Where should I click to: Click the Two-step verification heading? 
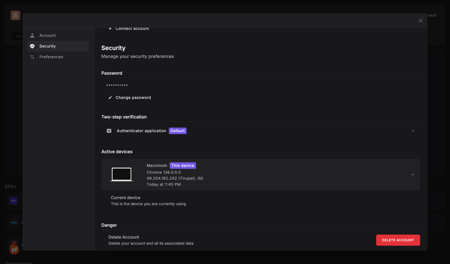click(x=124, y=117)
